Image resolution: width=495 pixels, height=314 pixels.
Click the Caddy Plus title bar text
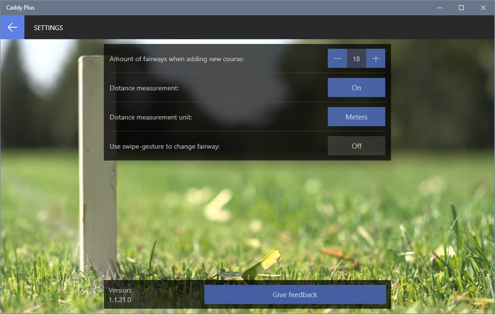pos(20,7)
